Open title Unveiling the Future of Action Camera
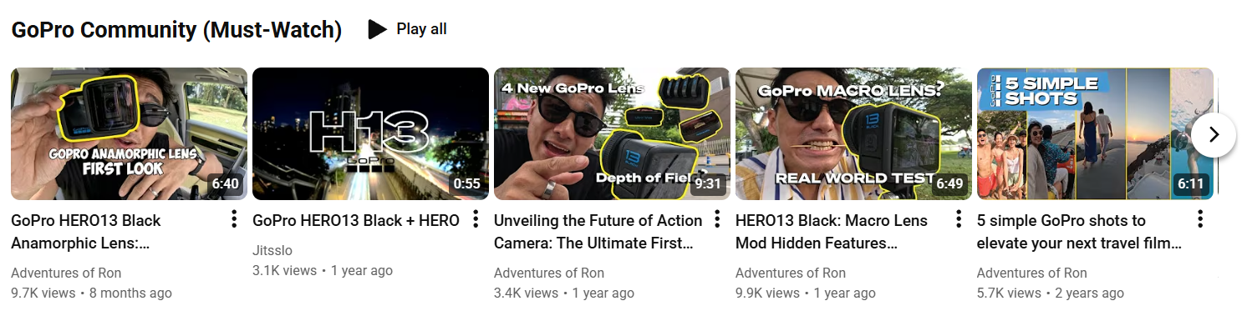Viewport: 1242px width, 331px height. click(x=598, y=232)
